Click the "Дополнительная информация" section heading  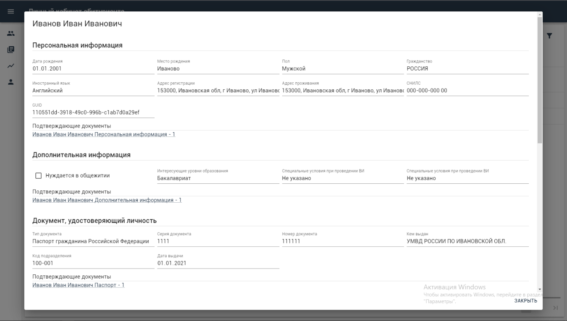click(x=81, y=155)
